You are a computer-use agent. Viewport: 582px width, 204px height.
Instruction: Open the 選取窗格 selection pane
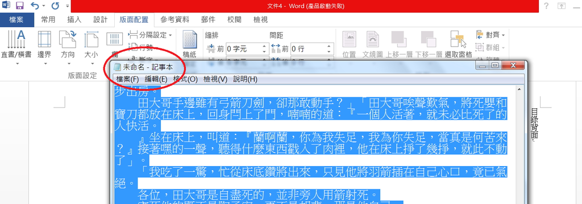[459, 44]
